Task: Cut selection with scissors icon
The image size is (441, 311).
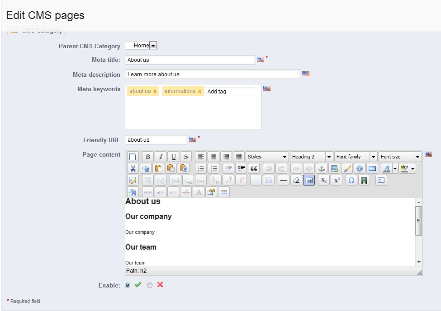Action: (133, 168)
